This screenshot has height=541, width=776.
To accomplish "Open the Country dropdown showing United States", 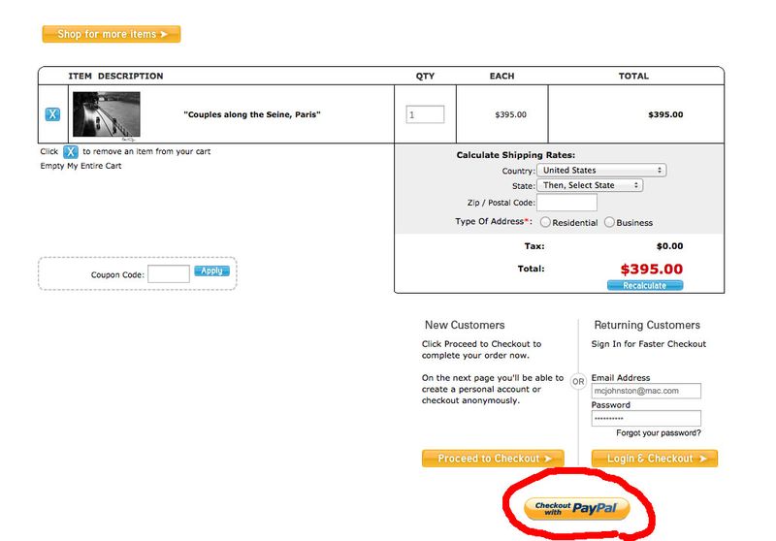I will pos(601,171).
